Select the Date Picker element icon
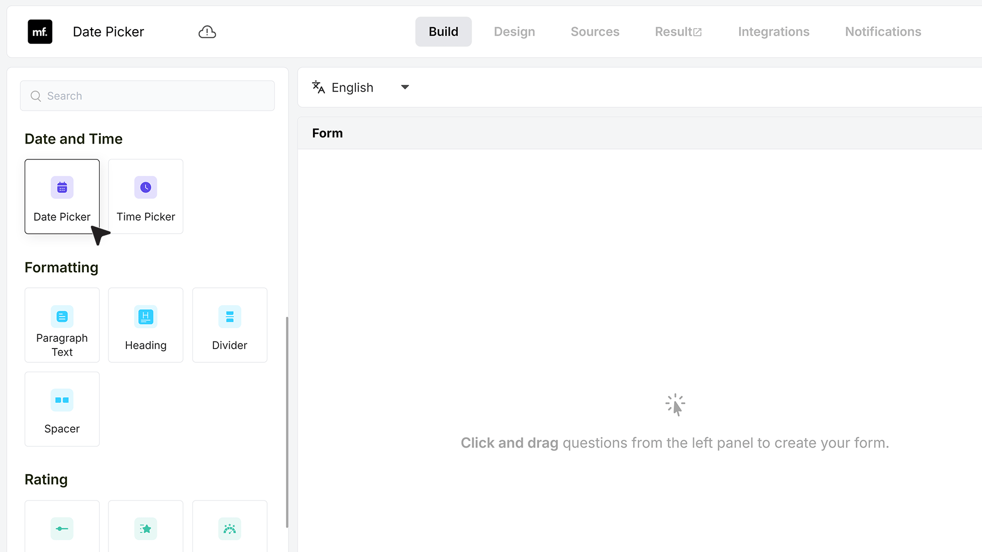The image size is (982, 552). pos(62,188)
